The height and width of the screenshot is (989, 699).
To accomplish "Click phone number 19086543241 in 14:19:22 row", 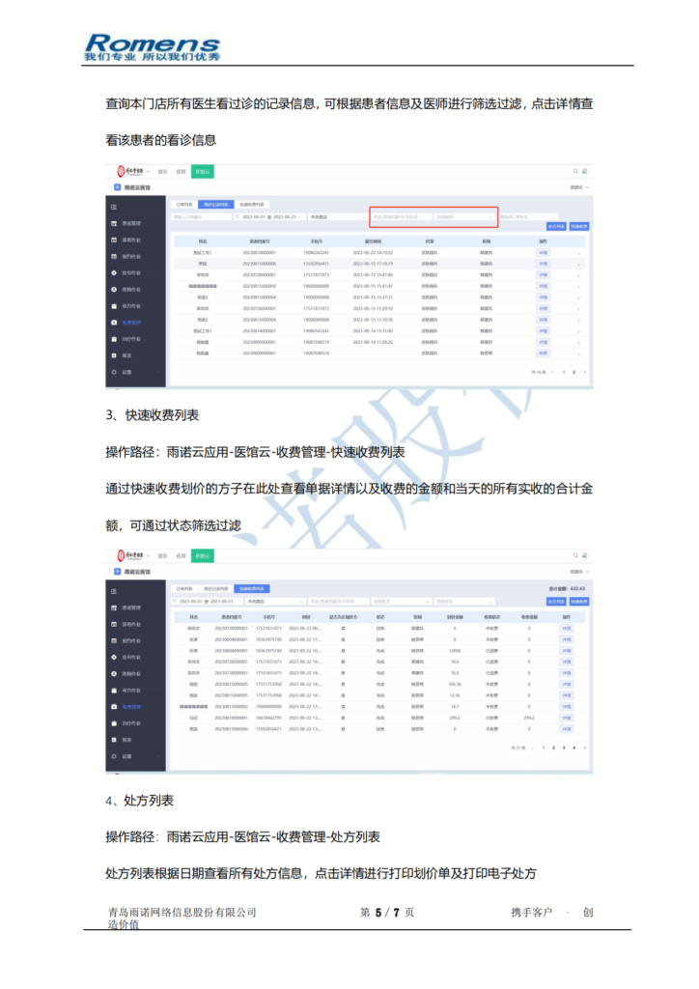I will [x=317, y=253].
